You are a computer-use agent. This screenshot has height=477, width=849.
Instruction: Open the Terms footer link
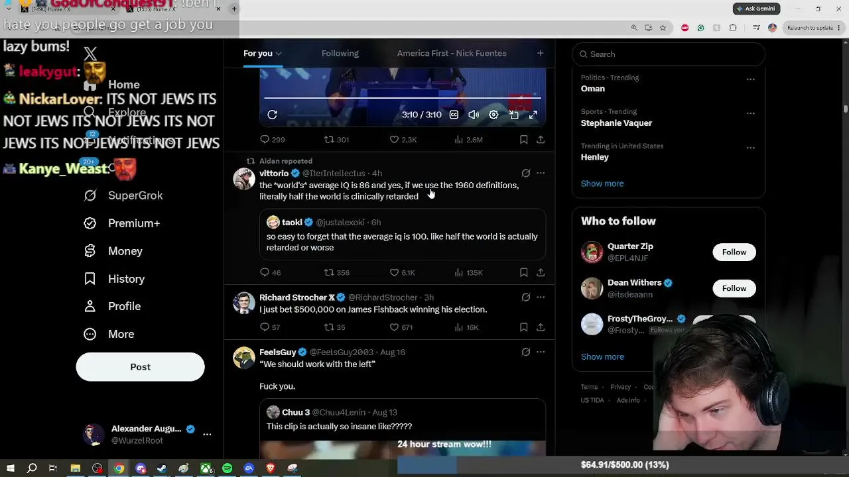tap(589, 387)
